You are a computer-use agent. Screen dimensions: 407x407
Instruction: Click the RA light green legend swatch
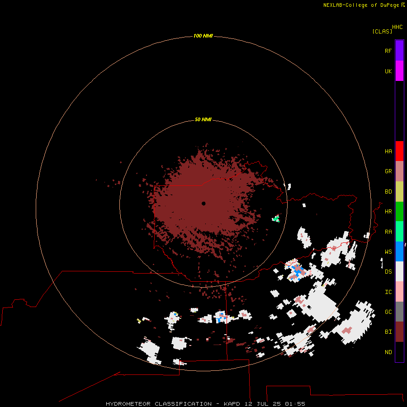(x=399, y=232)
